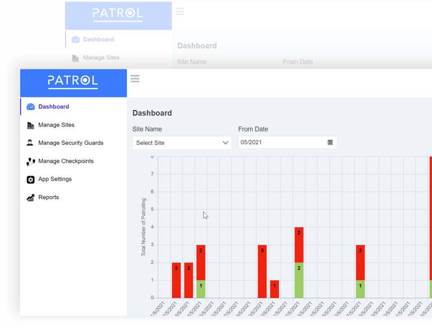Select Dashboard in the back window sidebar
Viewport: 432px width, 328px height.
98,39
